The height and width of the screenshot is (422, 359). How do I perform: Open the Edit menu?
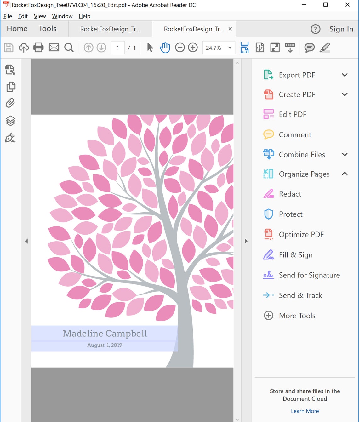point(23,16)
